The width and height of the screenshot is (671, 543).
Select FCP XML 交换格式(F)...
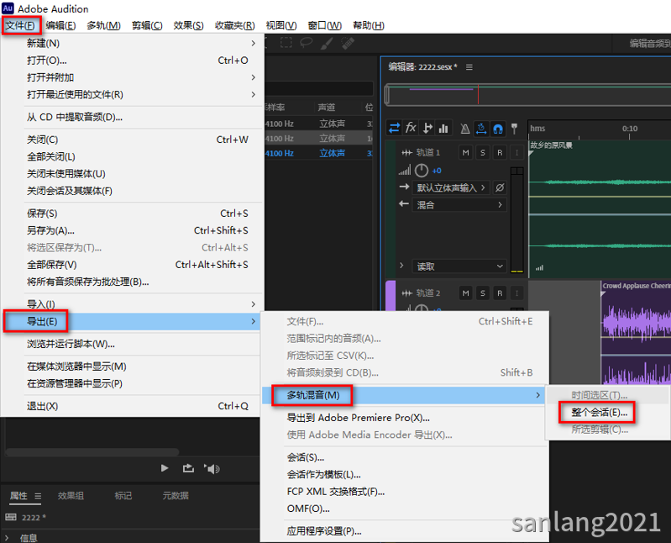405,492
